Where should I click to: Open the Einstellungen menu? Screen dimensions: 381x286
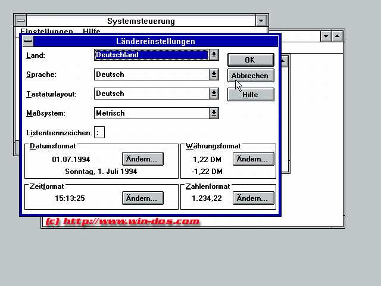[46, 31]
